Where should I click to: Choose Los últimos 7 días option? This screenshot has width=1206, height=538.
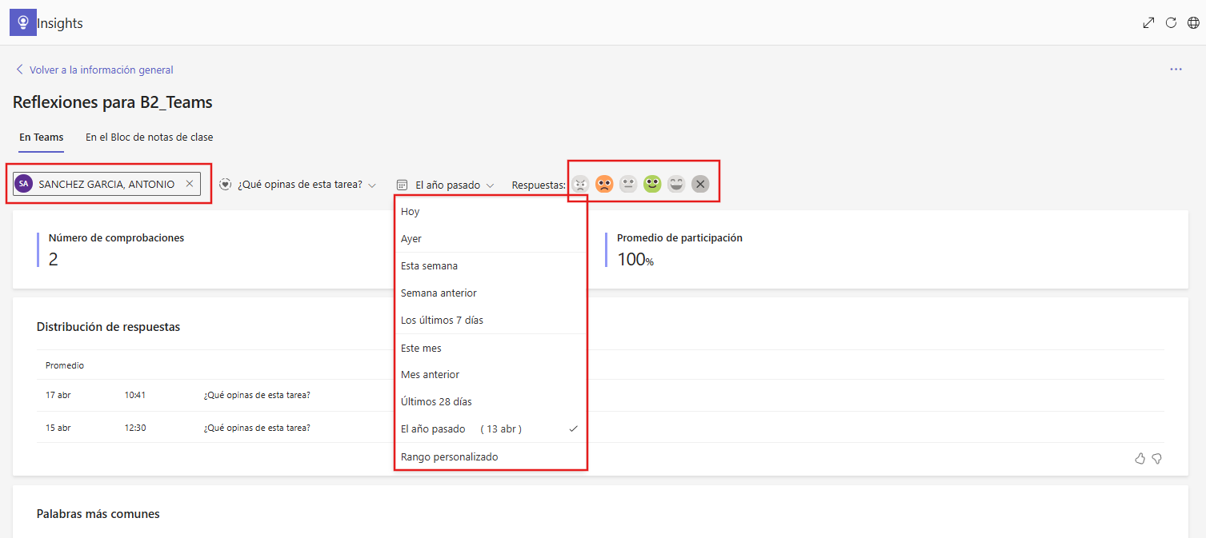click(x=491, y=320)
